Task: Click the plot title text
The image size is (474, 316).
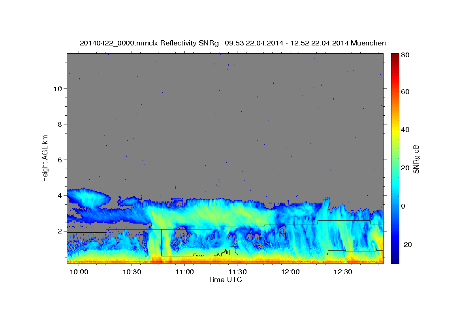Action: click(233, 43)
